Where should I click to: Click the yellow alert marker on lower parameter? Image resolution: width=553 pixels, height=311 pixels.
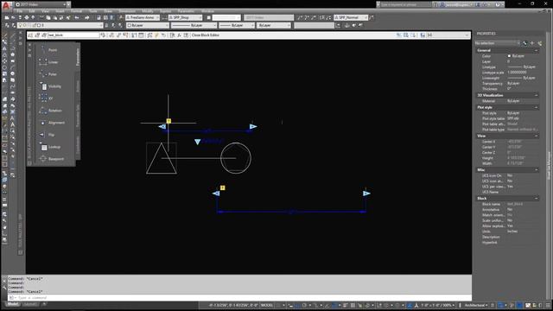(x=223, y=188)
